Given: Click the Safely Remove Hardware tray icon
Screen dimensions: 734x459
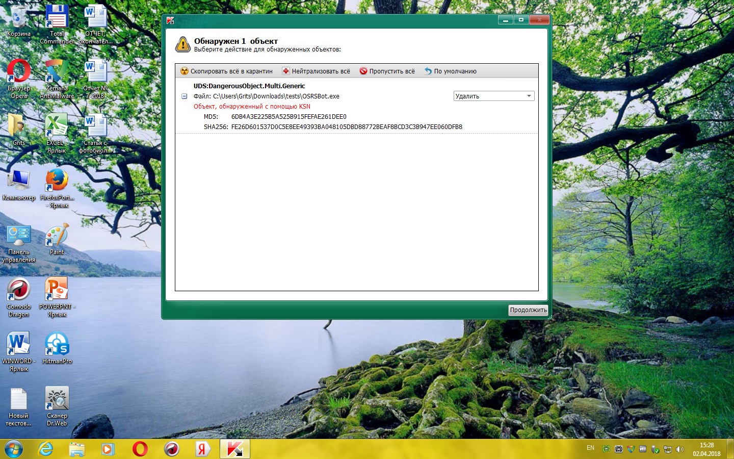Looking at the screenshot, I should coord(655,449).
